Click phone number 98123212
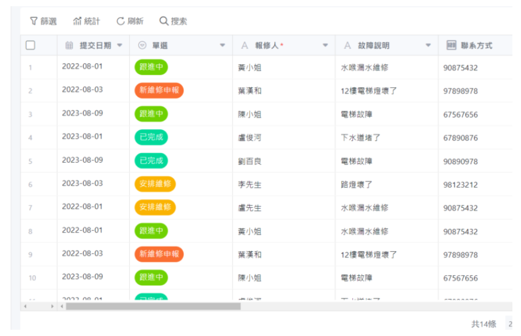The width and height of the screenshot is (521, 336). [460, 185]
